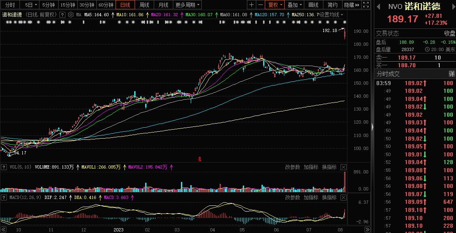Image resolution: width=456 pixels, height=233 pixels.
Task: Expand the 更多周期 period dropdown
Action: tap(188, 5)
